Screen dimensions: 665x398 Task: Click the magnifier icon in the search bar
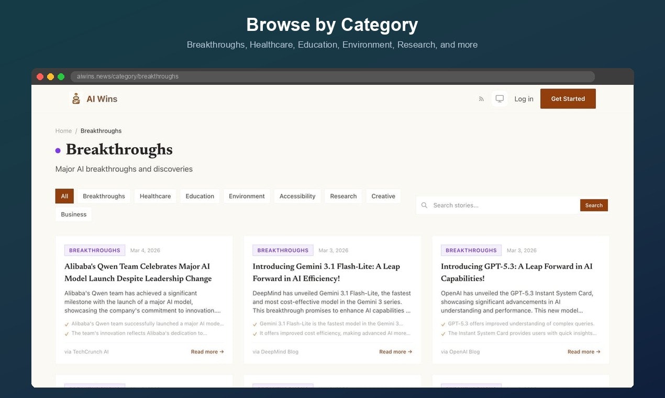[x=425, y=205]
